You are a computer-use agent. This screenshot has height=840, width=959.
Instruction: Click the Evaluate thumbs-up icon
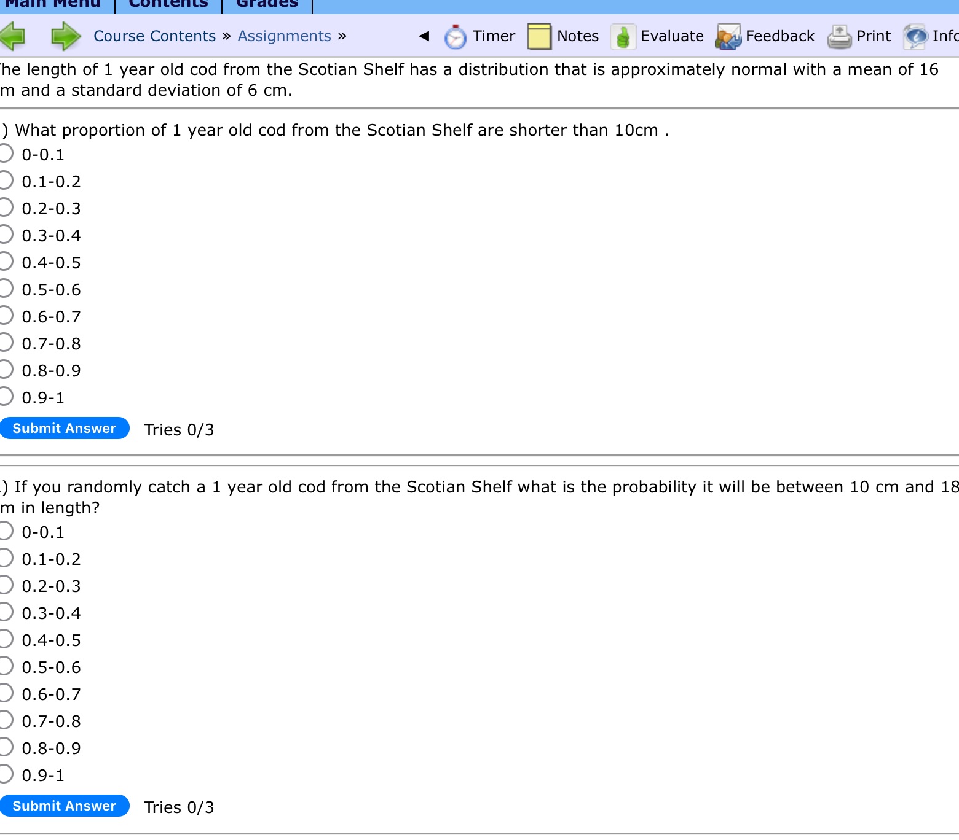(x=623, y=36)
